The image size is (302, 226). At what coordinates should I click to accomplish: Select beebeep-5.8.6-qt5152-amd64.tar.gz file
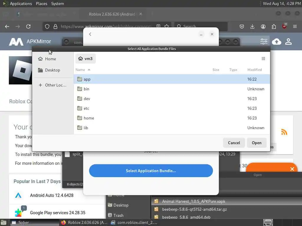[194, 209]
